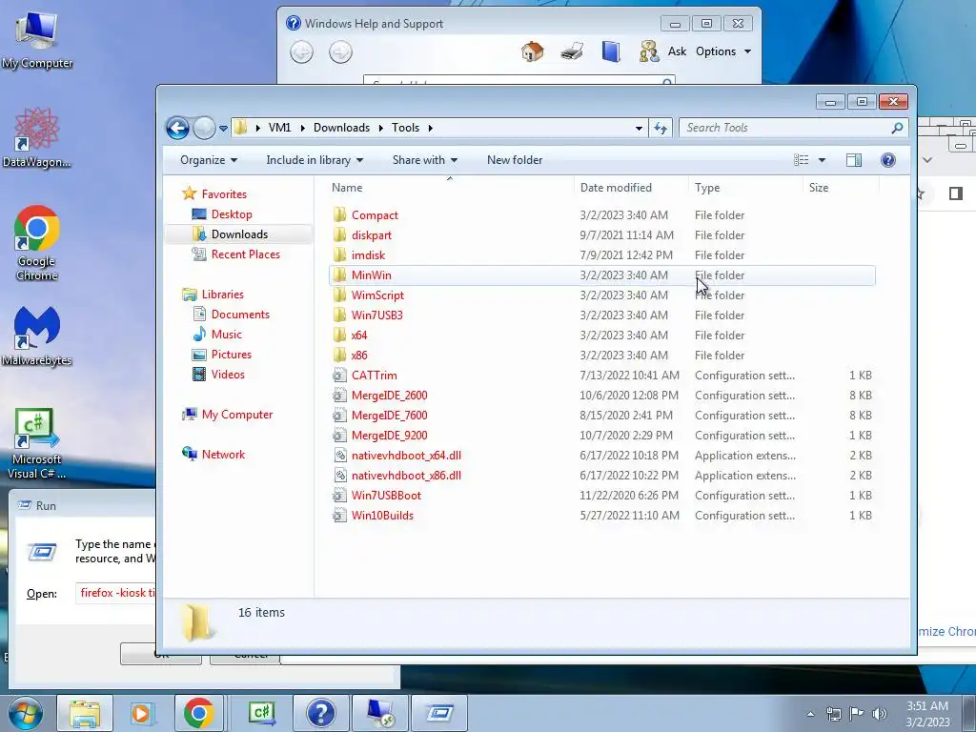Image resolution: width=976 pixels, height=732 pixels.
Task: Toggle the preview pane icon
Action: 854,160
